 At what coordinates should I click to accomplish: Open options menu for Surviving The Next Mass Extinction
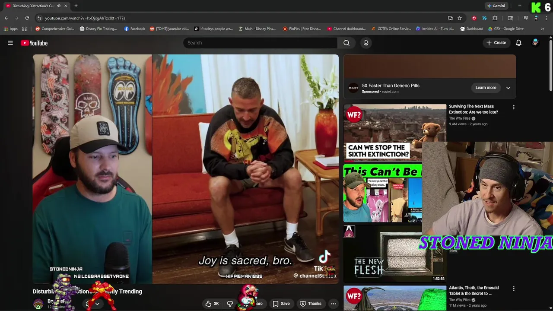coord(514,107)
